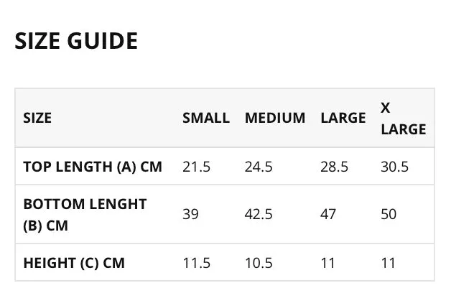This screenshot has width=451, height=306.
Task: Select the 42.5 medium bottom length cell
Action: click(259, 214)
